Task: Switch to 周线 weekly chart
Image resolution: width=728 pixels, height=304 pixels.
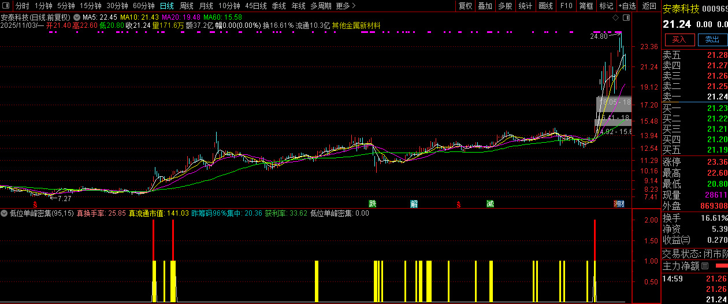Action: [186, 6]
